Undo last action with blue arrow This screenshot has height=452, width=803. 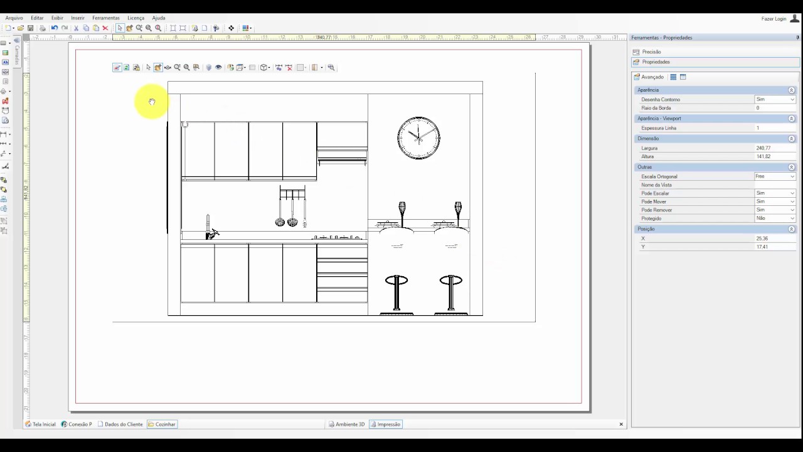click(55, 28)
